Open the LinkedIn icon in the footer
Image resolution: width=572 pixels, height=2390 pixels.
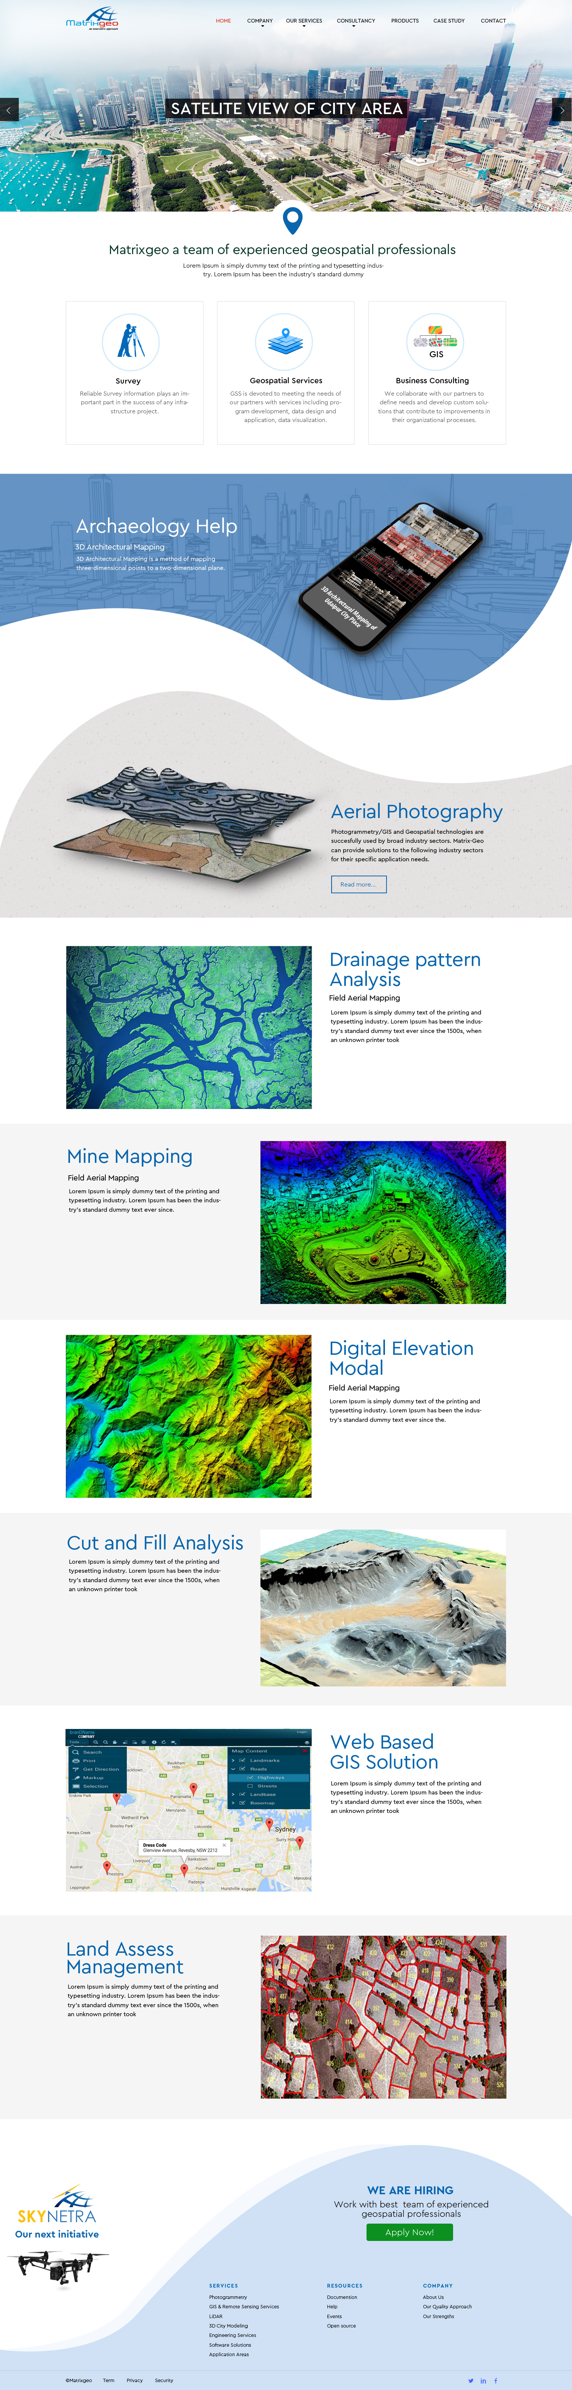point(483,2380)
